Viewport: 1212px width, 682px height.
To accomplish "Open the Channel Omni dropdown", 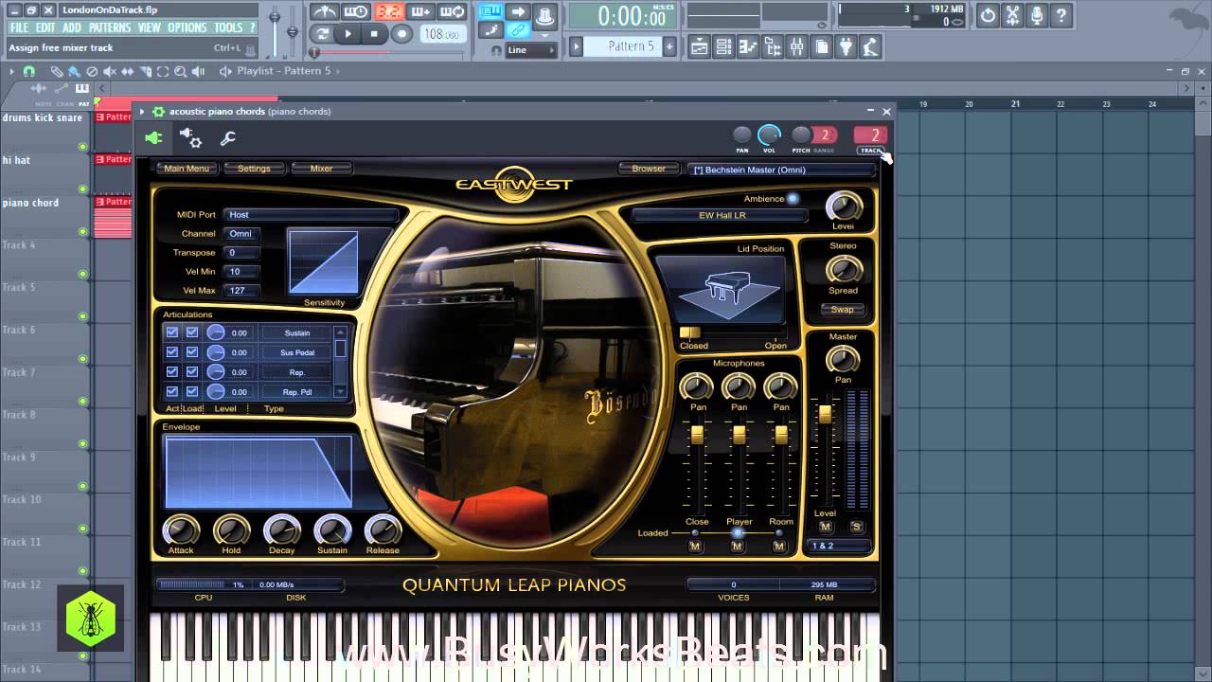I will tap(241, 234).
